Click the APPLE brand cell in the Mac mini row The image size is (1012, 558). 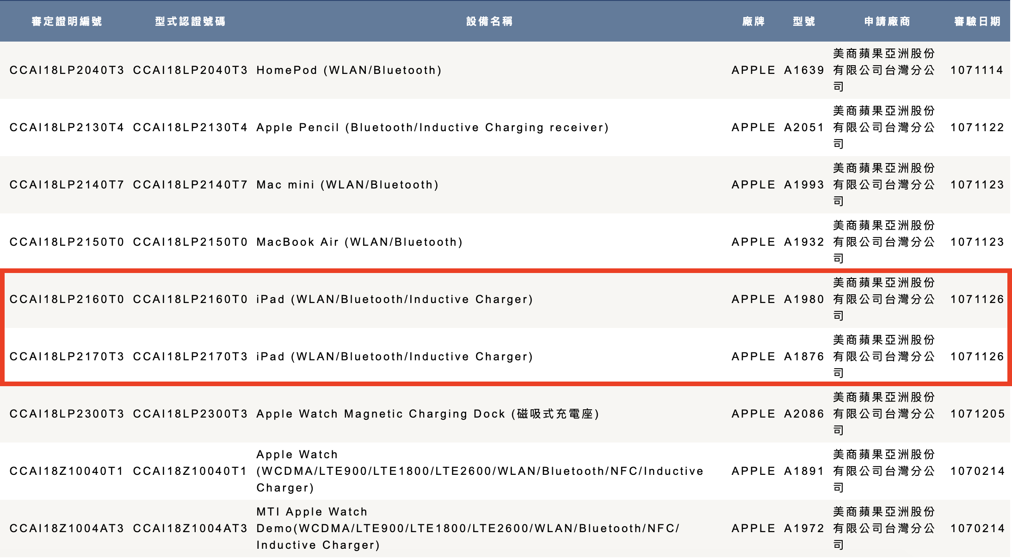coord(753,185)
